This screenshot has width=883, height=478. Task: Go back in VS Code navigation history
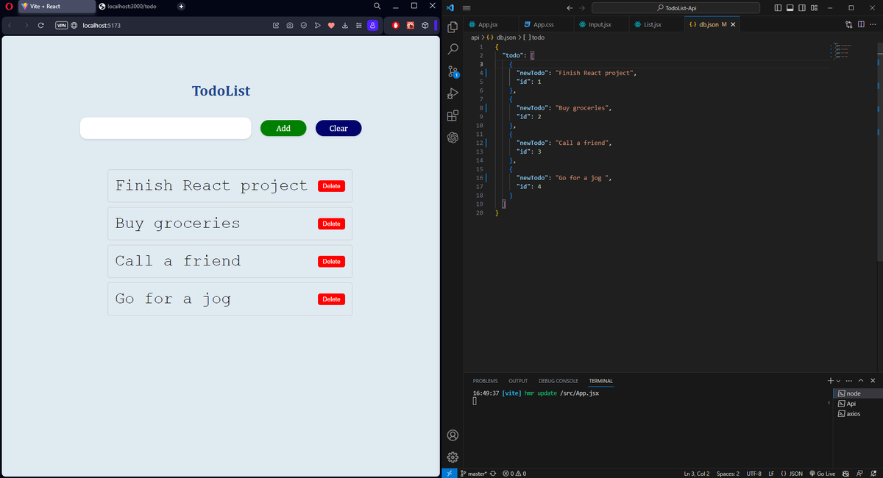click(x=570, y=7)
